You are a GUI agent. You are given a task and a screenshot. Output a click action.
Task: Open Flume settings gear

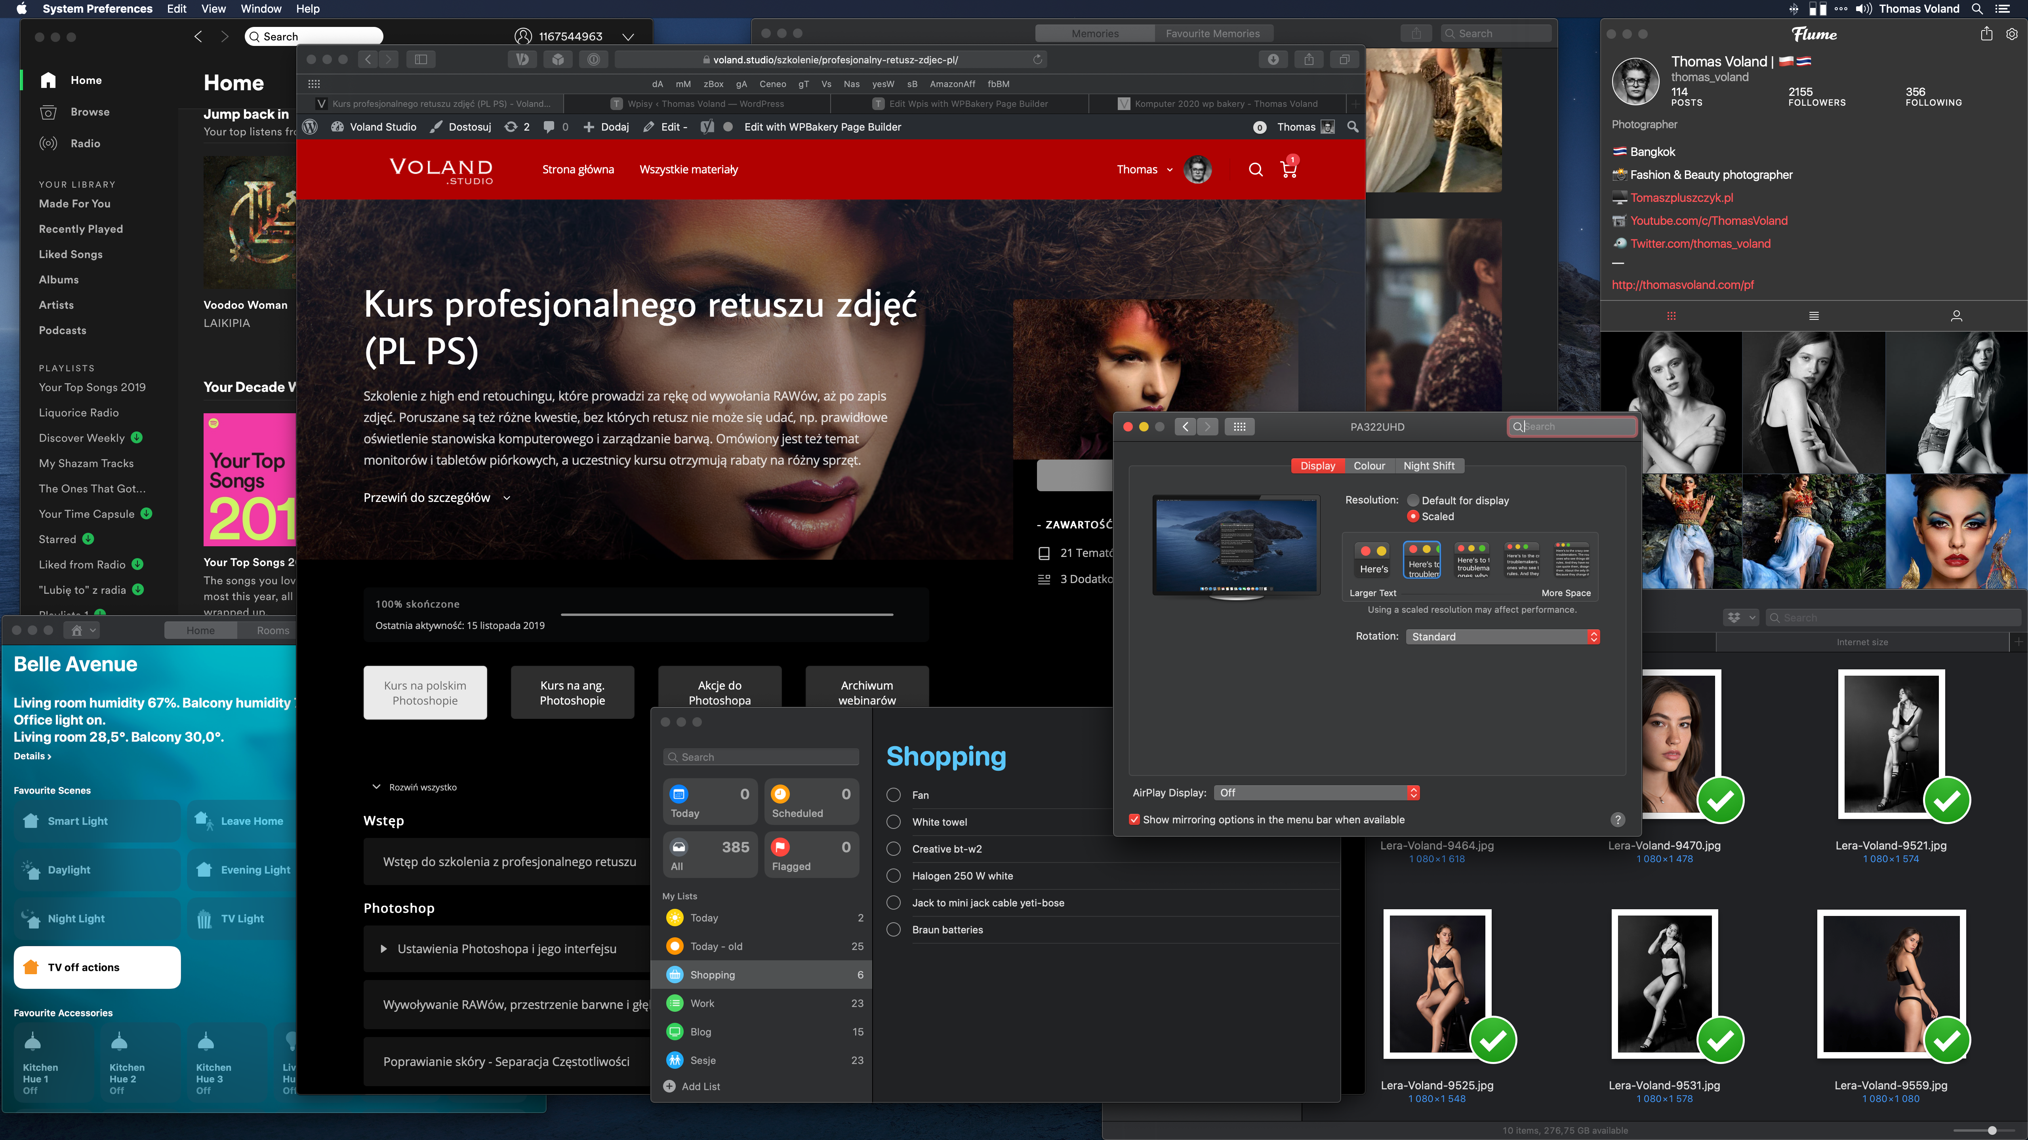[x=2011, y=34]
